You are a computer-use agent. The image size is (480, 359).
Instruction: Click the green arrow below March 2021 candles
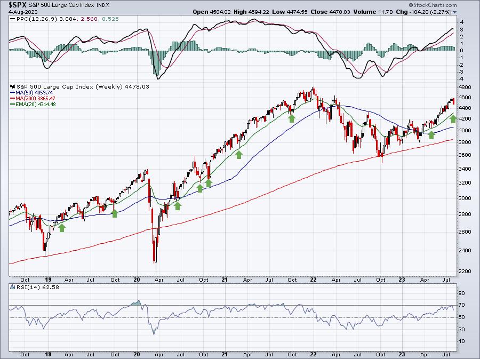(239, 155)
